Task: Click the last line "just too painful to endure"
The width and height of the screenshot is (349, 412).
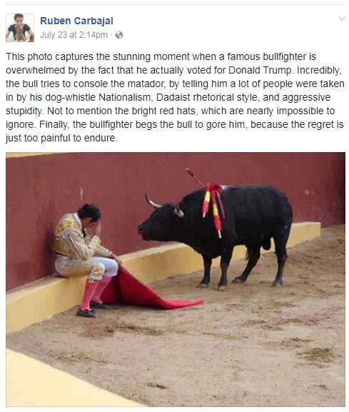Action: (61, 138)
